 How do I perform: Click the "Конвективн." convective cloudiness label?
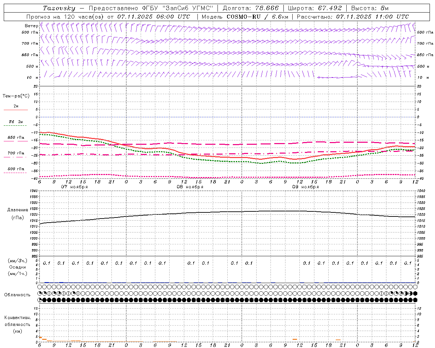17,318
